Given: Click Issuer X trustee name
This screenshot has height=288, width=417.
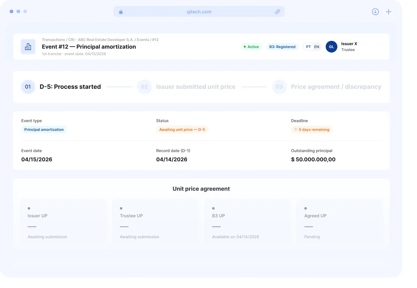Looking at the screenshot, I should coord(349,44).
